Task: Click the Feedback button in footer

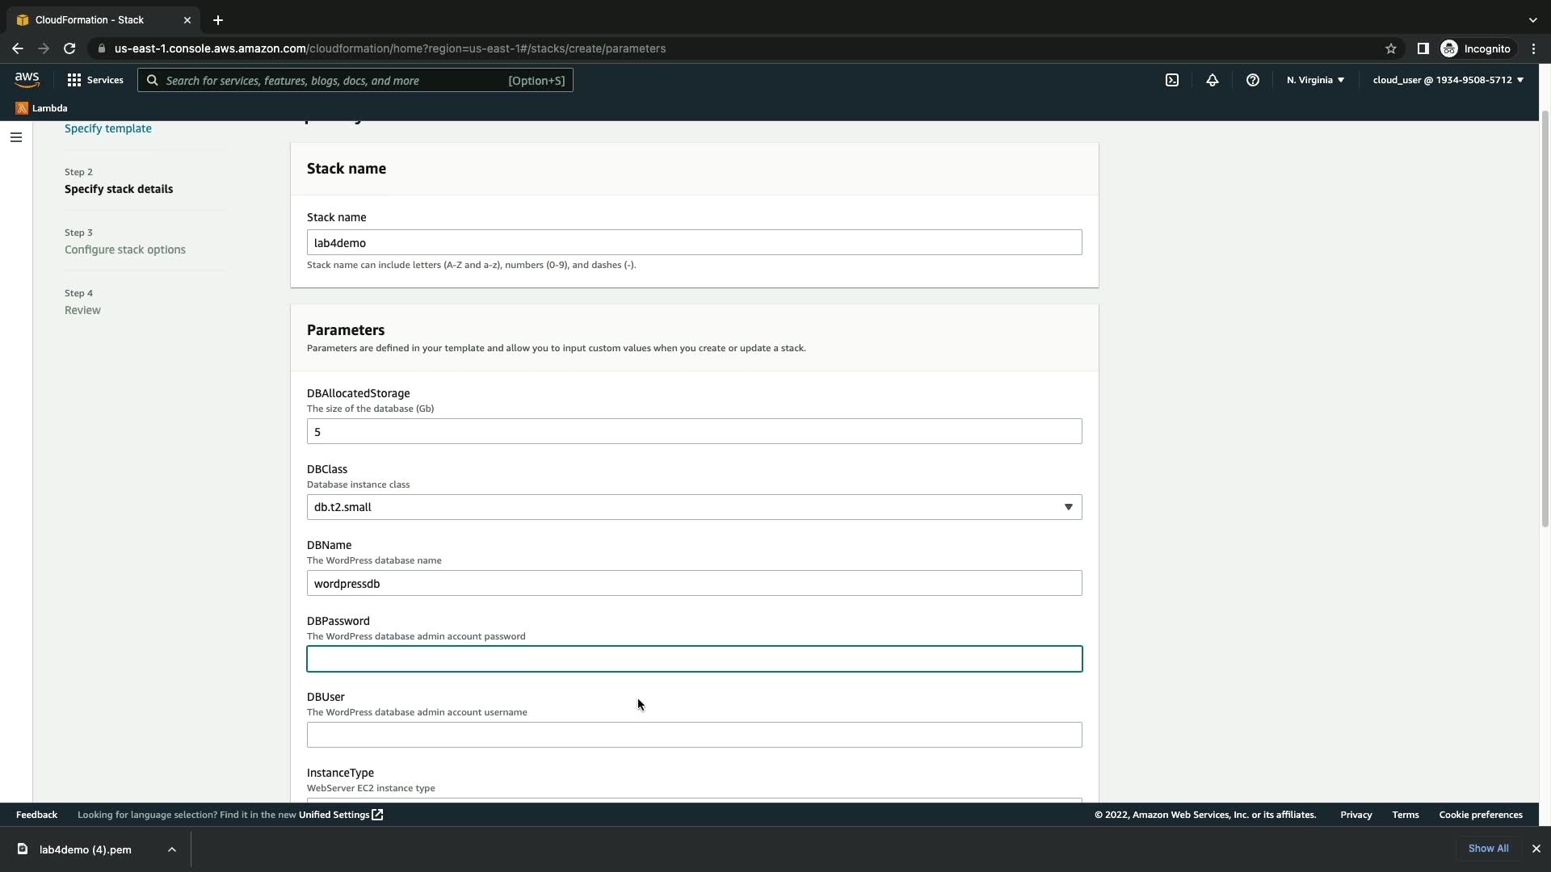Action: tap(36, 815)
